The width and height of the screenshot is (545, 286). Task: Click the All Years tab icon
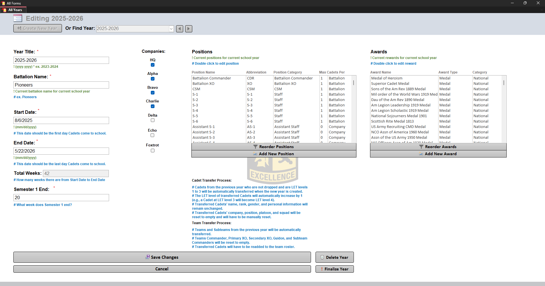coord(5,10)
